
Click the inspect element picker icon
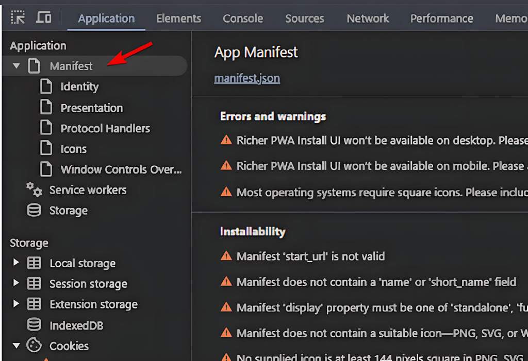(x=18, y=18)
